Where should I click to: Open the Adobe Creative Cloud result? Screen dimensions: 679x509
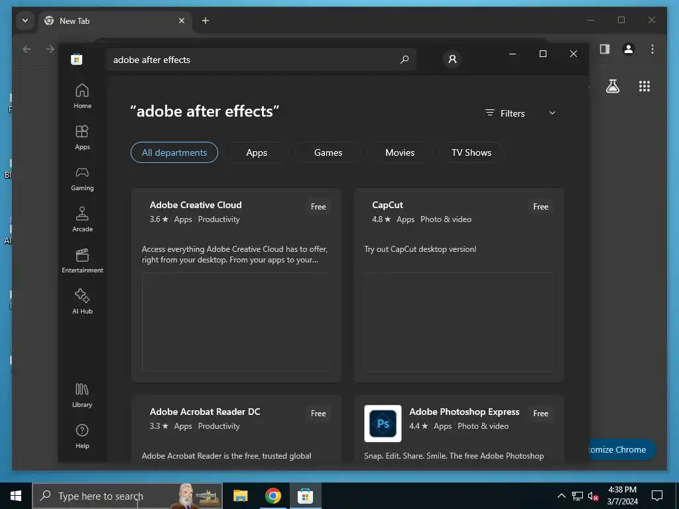pyautogui.click(x=236, y=285)
